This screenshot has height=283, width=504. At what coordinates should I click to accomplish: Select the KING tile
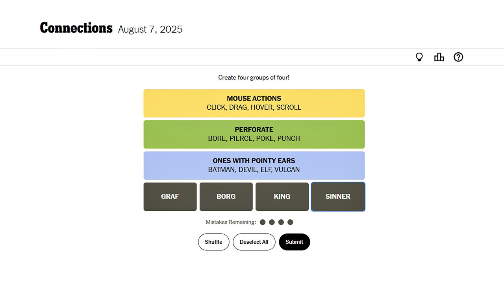pos(282,197)
